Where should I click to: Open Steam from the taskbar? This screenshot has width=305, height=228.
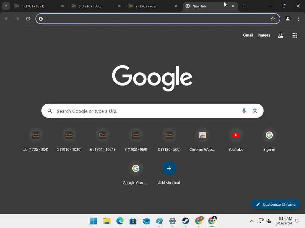tap(185, 221)
